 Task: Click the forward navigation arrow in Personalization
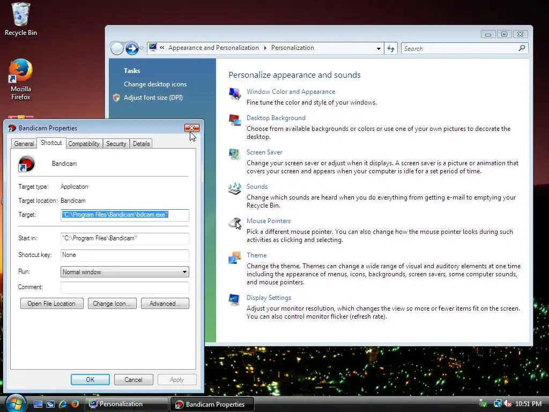tap(132, 48)
